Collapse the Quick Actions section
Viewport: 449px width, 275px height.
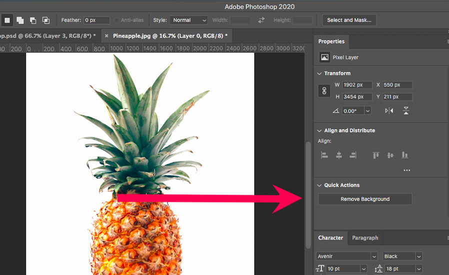tap(319, 185)
